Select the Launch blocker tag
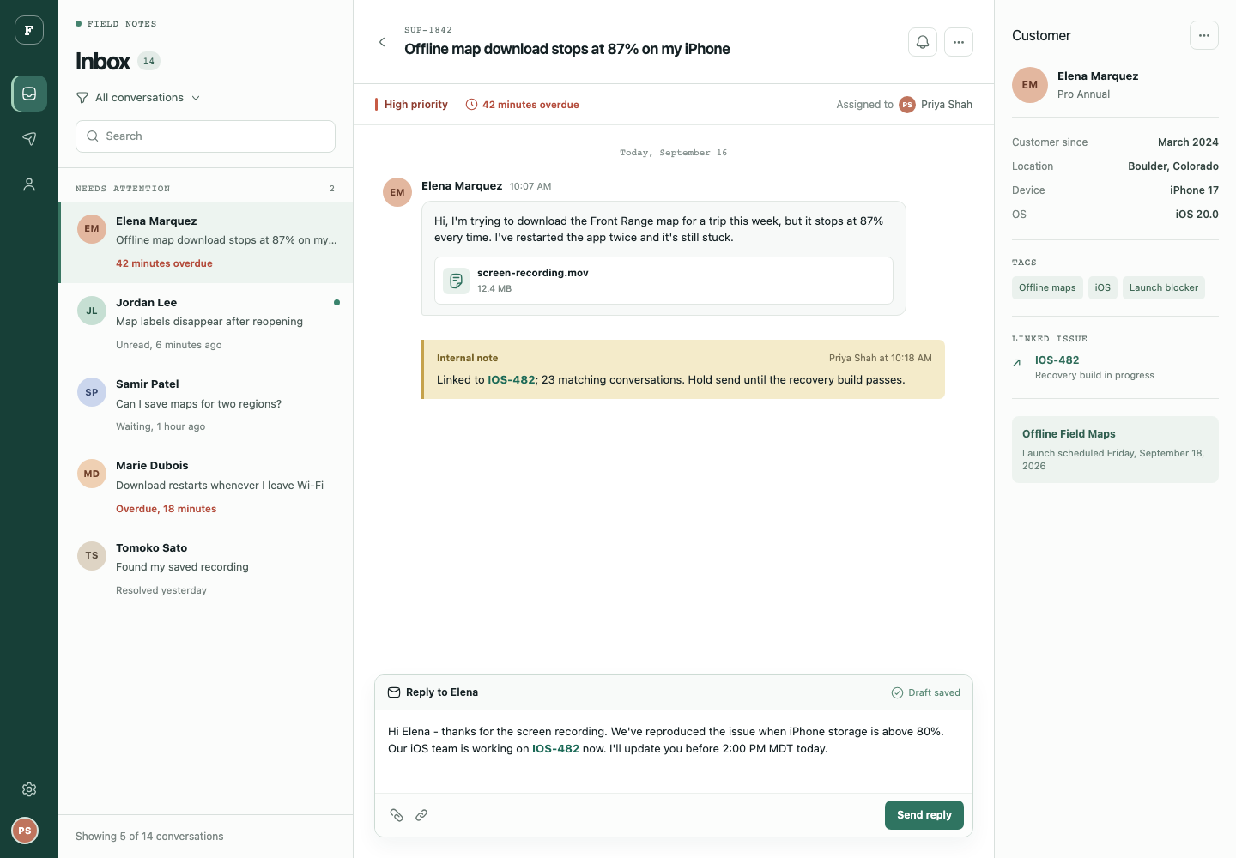The image size is (1236, 858). coord(1164,287)
